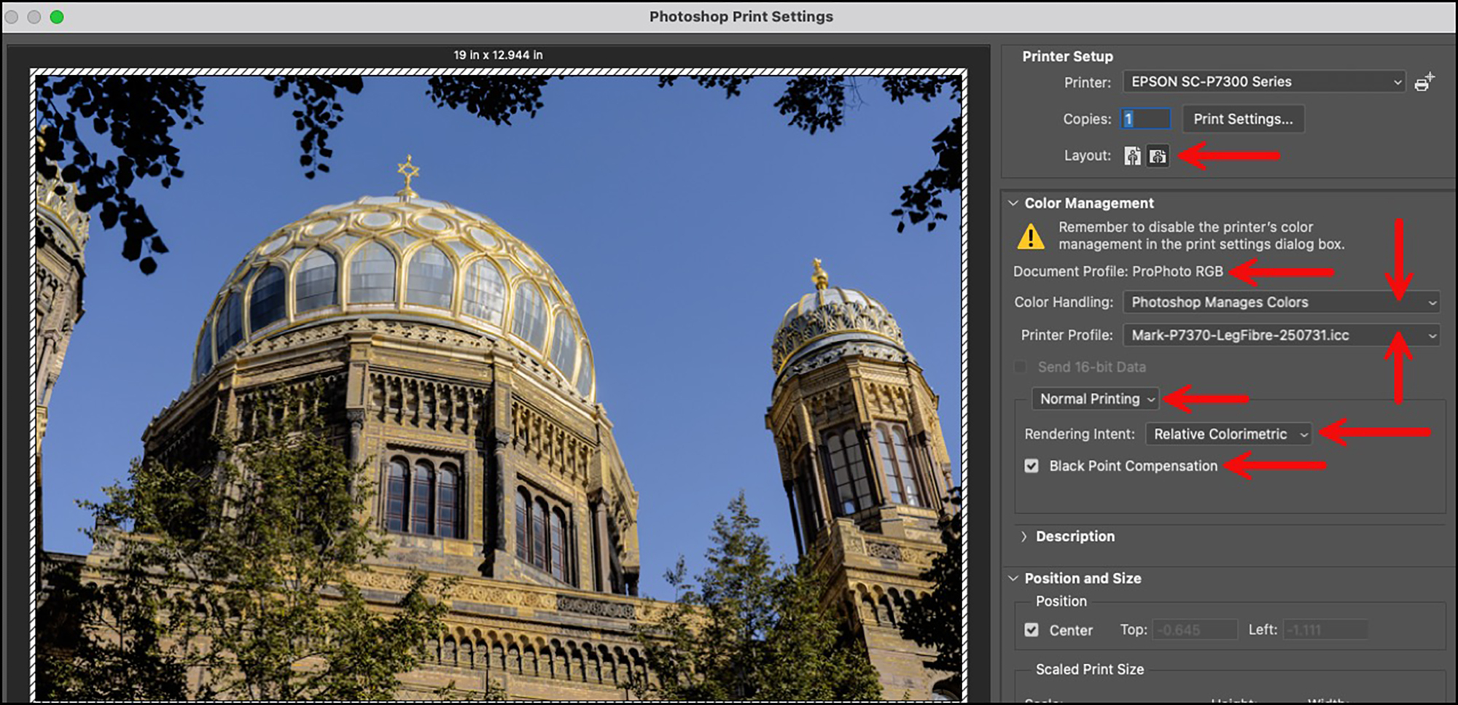
Task: Toggle the Center position checkbox
Action: 1032,630
